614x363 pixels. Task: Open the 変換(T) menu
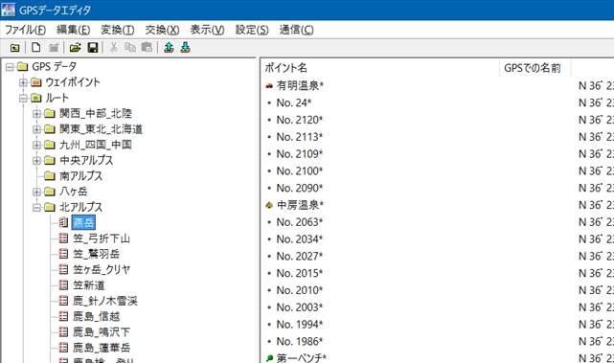coord(118,30)
